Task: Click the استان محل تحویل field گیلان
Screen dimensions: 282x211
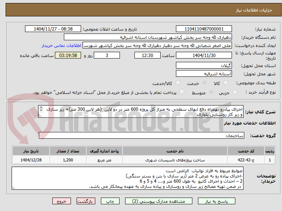Action: [x=204, y=65]
